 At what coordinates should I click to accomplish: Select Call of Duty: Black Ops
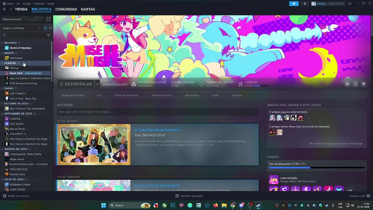[x=23, y=99]
